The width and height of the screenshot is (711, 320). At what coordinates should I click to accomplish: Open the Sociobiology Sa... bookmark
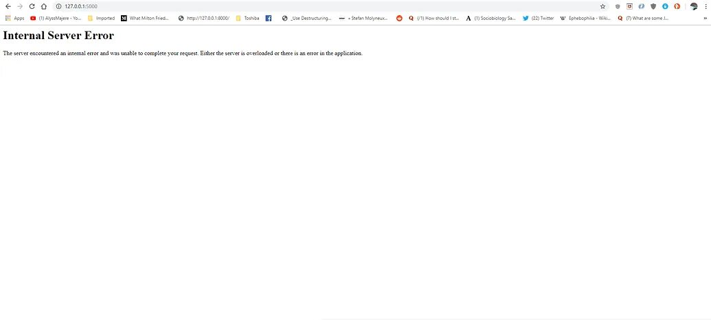[490, 19]
